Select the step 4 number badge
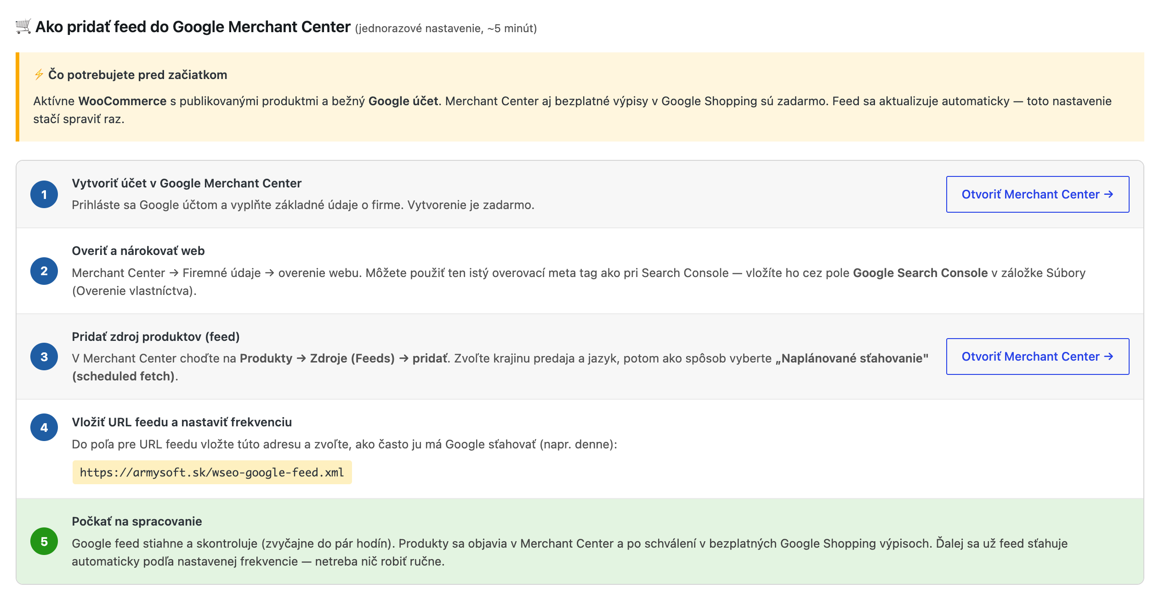 (x=44, y=427)
